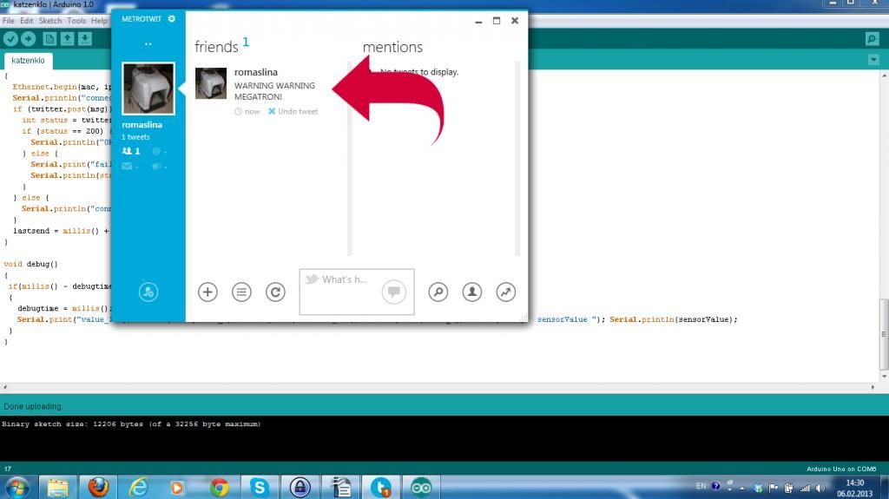Open a sketch using the up-arrow toolbar icon
Image resolution: width=889 pixels, height=499 pixels.
click(x=68, y=38)
